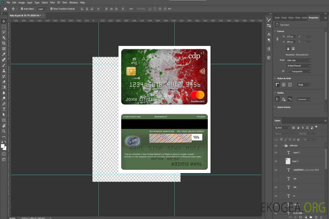Set canvas to landscape orientation

[293, 48]
